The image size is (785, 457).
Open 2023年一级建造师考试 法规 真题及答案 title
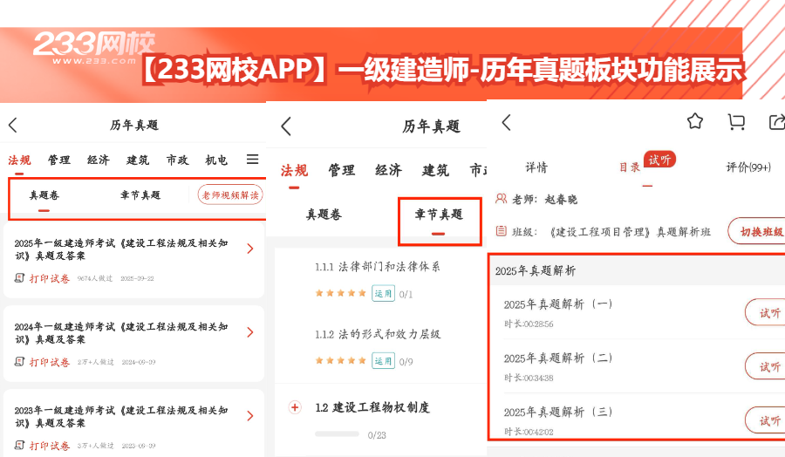121,417
